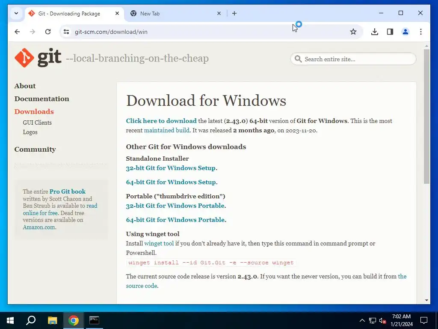
Task: Click the muted volume tray icon
Action: tap(383, 320)
